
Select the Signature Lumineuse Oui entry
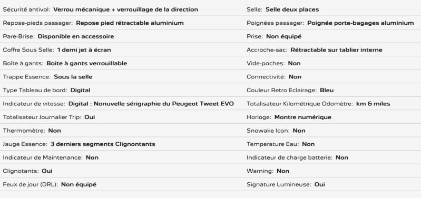(286, 184)
